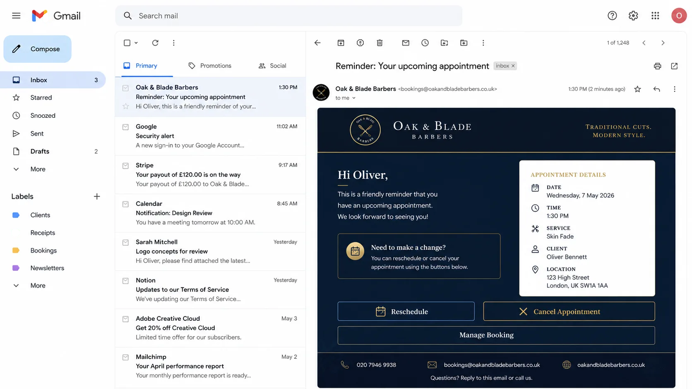Click Cancel Appointment button
692x389 pixels.
coord(569,311)
